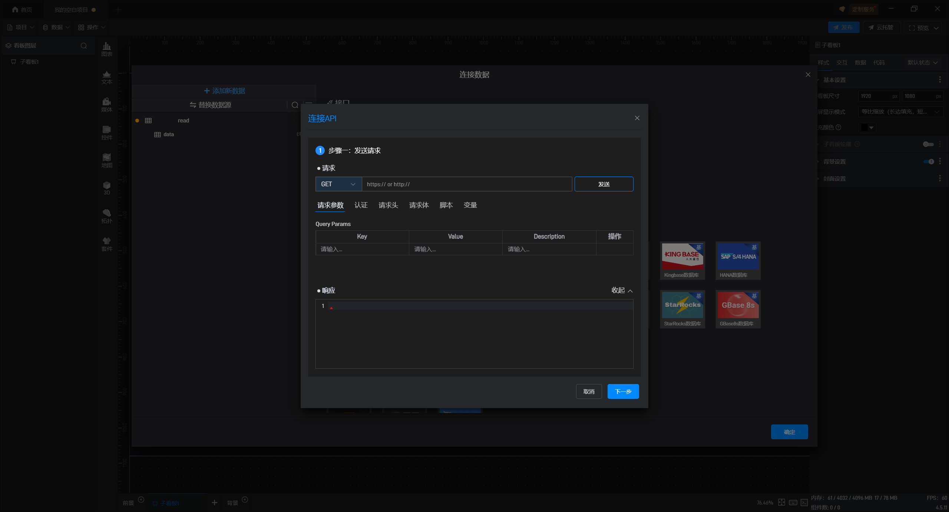
Task: Select the 拓扑 topology sidebar icon
Action: click(107, 216)
